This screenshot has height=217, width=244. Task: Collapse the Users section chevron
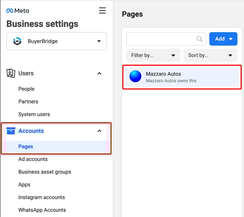[x=99, y=73]
